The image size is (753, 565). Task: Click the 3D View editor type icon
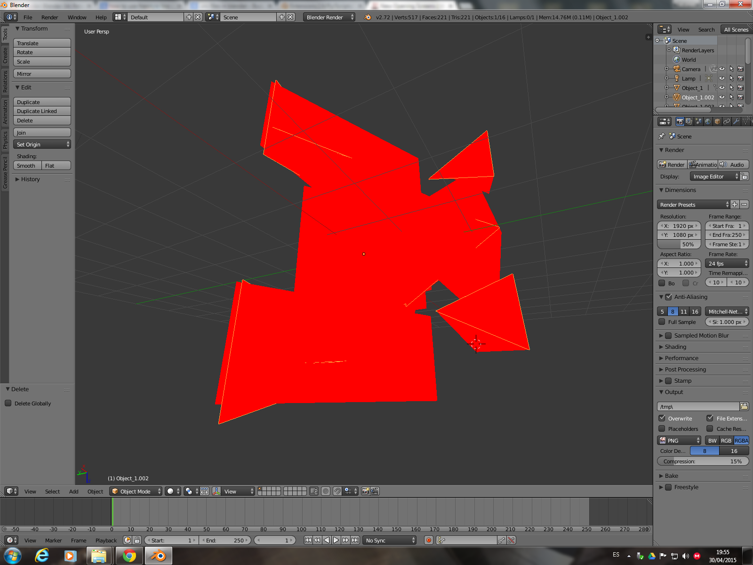[12, 491]
